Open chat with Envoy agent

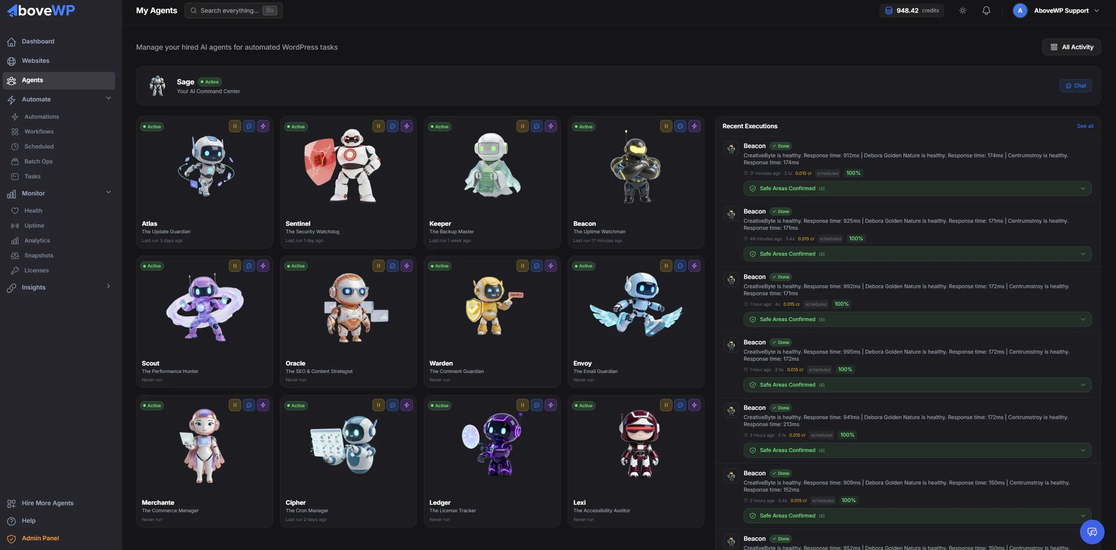pyautogui.click(x=680, y=266)
